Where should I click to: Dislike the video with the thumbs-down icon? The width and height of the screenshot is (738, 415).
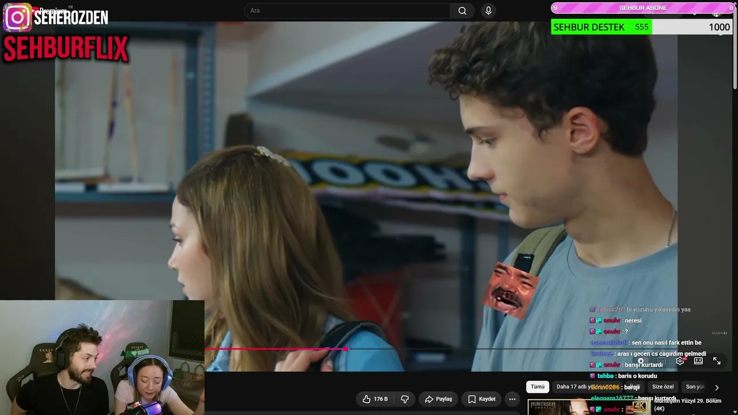tap(405, 399)
